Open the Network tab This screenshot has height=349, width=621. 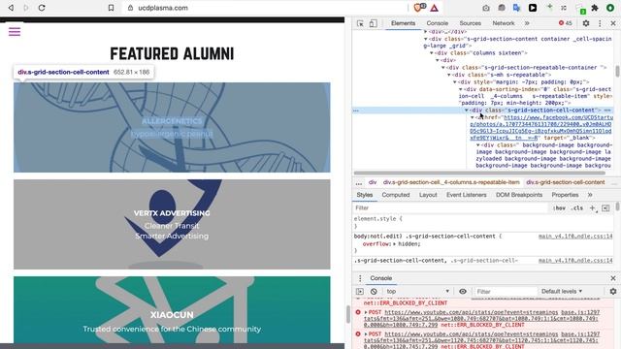[x=504, y=23]
